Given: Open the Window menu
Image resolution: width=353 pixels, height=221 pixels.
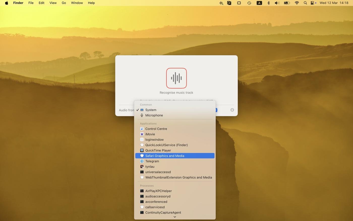Looking at the screenshot, I should click(77, 3).
